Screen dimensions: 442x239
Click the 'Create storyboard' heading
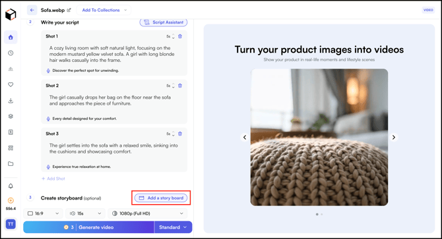[61, 198]
